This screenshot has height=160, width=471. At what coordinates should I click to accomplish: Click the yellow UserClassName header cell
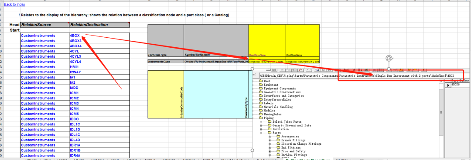[x=267, y=40]
